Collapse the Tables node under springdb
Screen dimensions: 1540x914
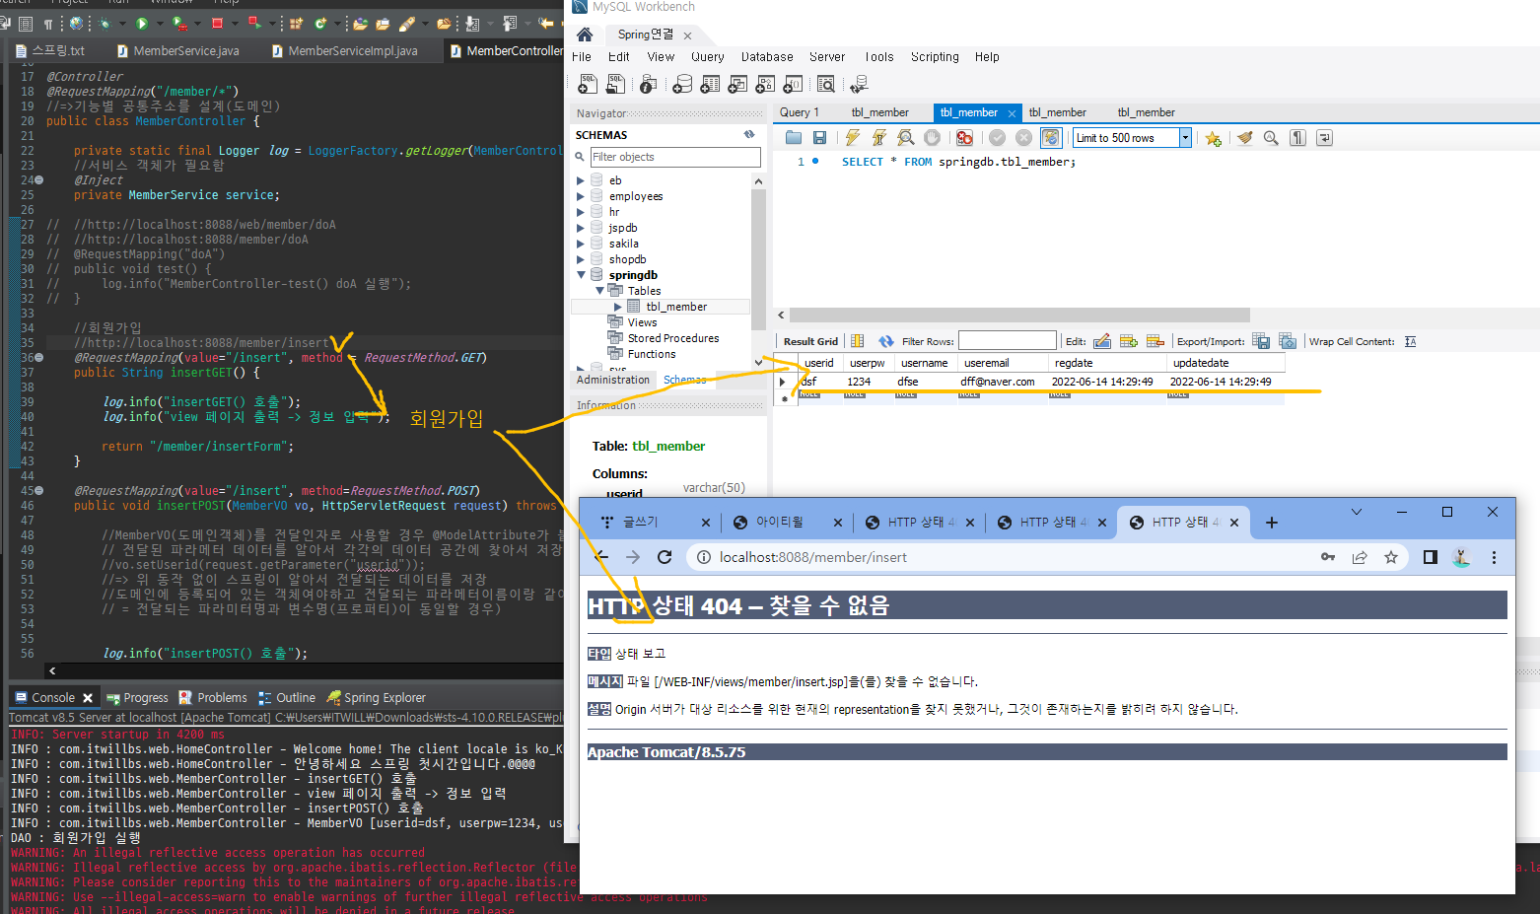[599, 291]
